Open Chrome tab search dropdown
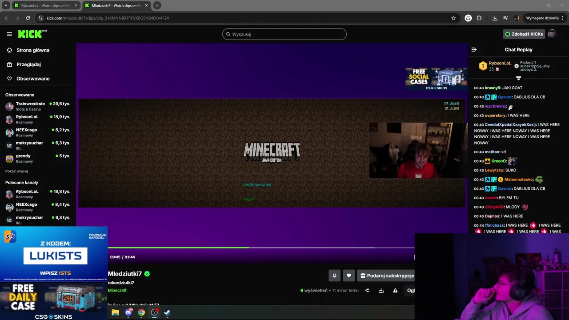Screen dimensions: 569x320 (x=6, y=5)
